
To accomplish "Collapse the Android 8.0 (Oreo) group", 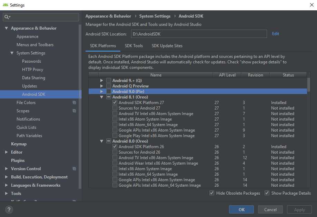I will click(101, 141).
